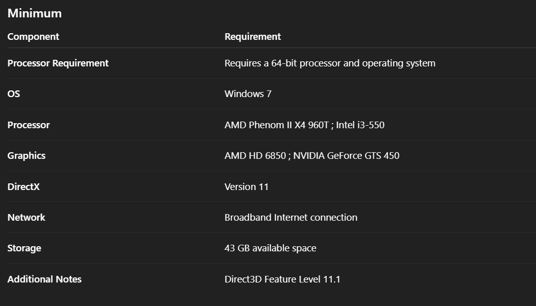Viewport: 536px width, 306px height.
Task: Click the Minimum section heading
Action: pos(34,13)
